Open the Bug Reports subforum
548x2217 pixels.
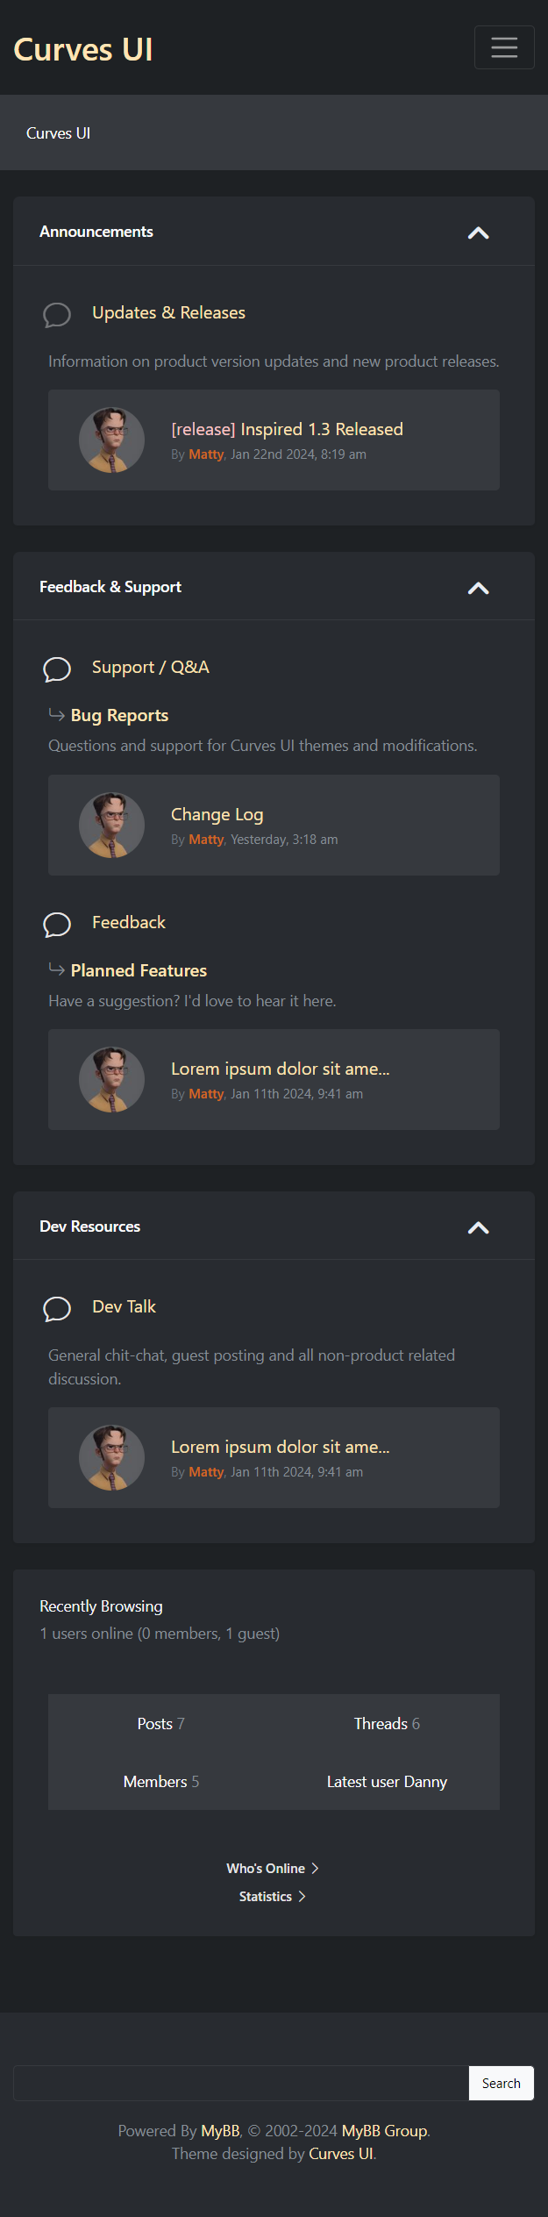click(119, 715)
